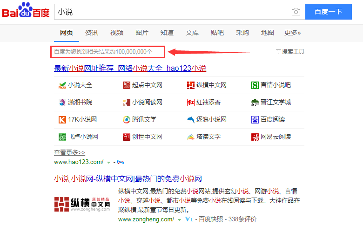Switch to the 文库 tab
The height and width of the screenshot is (226, 363).
pyautogui.click(x=192, y=33)
